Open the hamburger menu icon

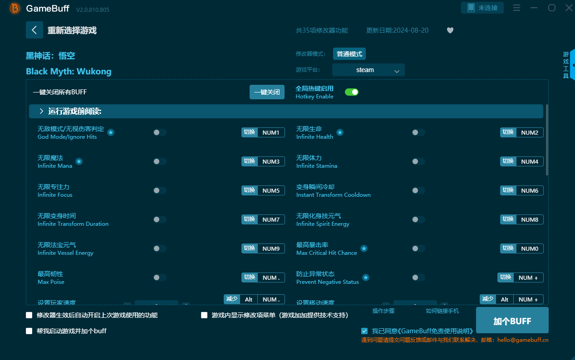tap(516, 8)
